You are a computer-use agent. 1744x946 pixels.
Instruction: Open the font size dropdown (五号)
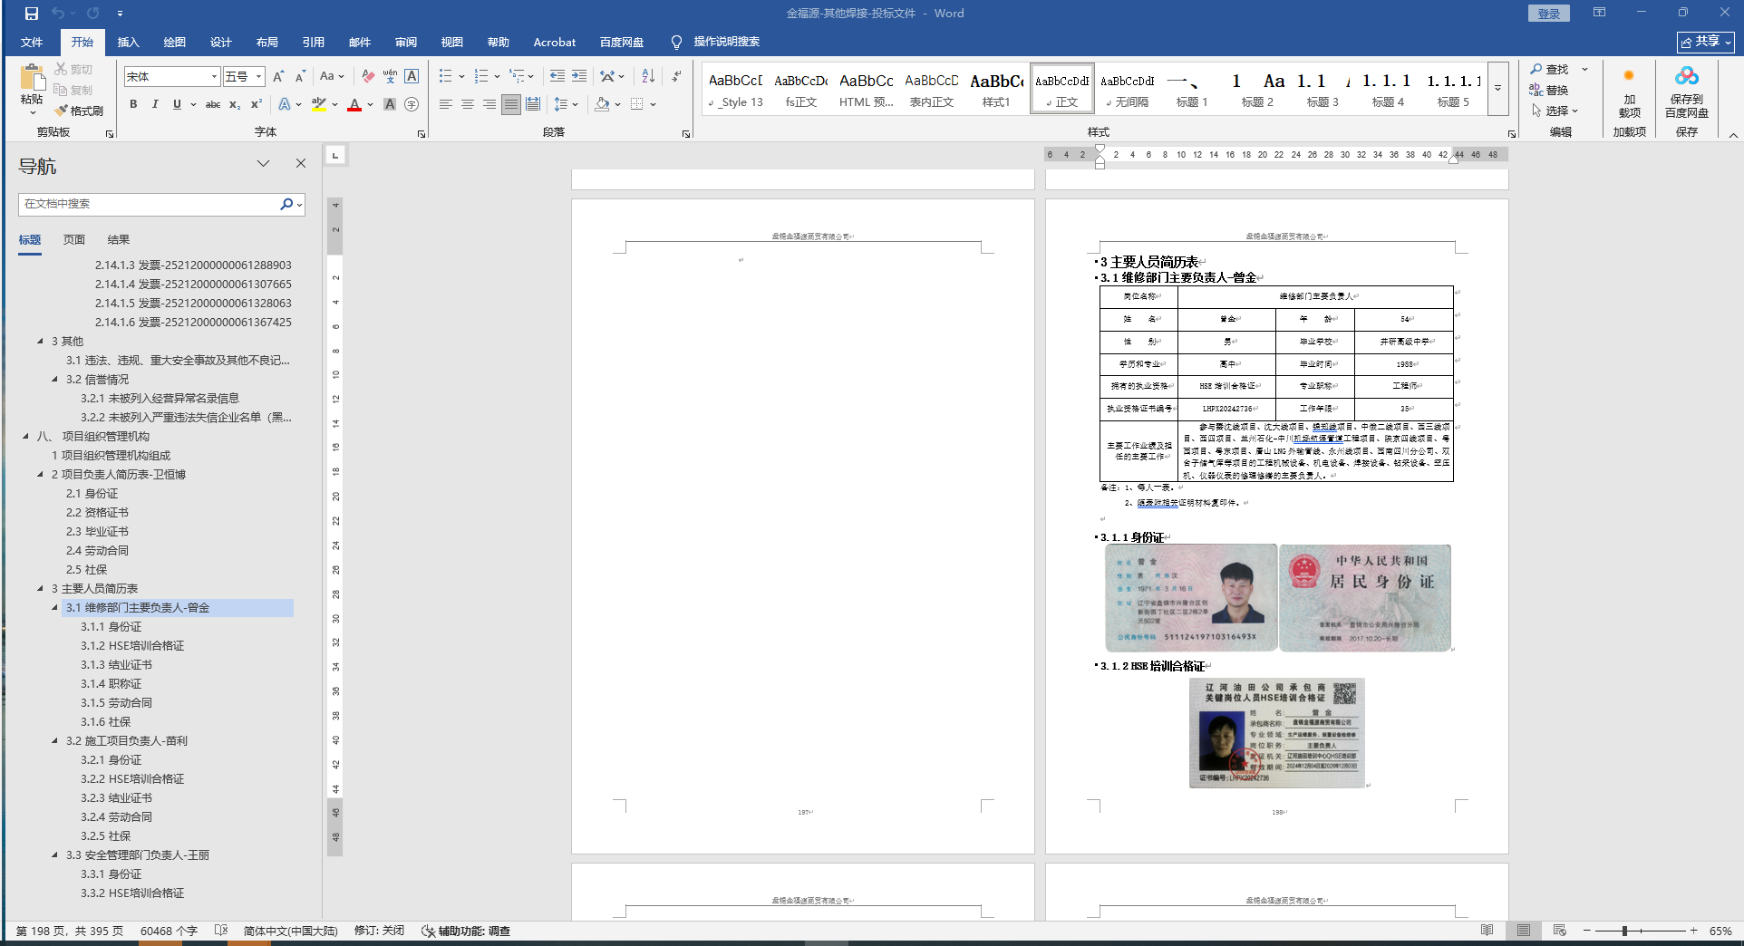pos(258,77)
